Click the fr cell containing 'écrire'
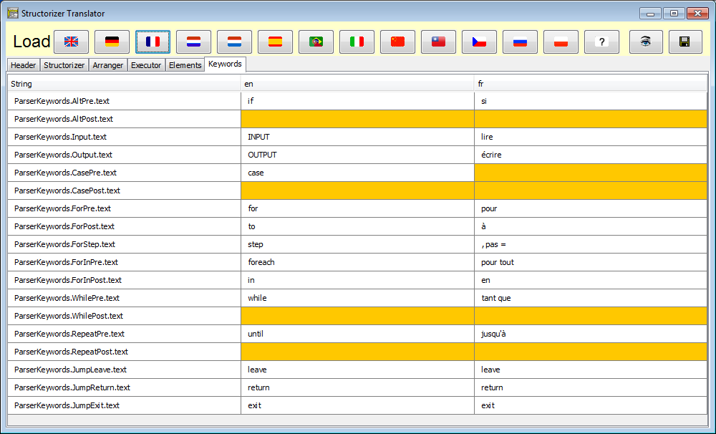Screen dimensions: 716x434 [x=591, y=155]
